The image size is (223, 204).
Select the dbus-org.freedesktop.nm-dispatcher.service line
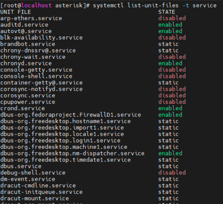click(72, 153)
